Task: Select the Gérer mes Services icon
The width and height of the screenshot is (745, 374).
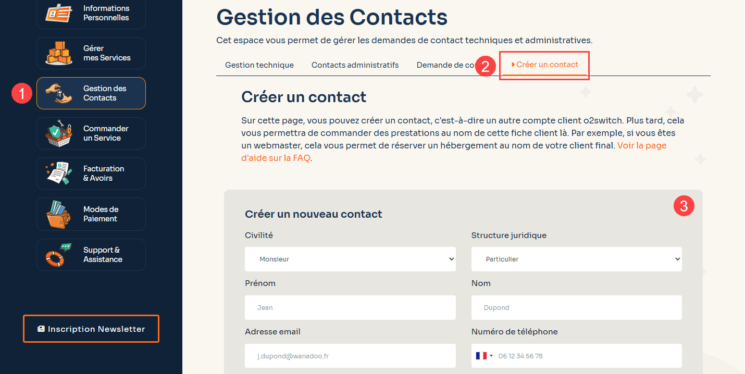Action: 58,52
